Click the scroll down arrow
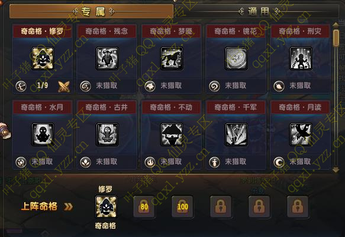Screen dimensions: 345x237 tap(336, 169)
